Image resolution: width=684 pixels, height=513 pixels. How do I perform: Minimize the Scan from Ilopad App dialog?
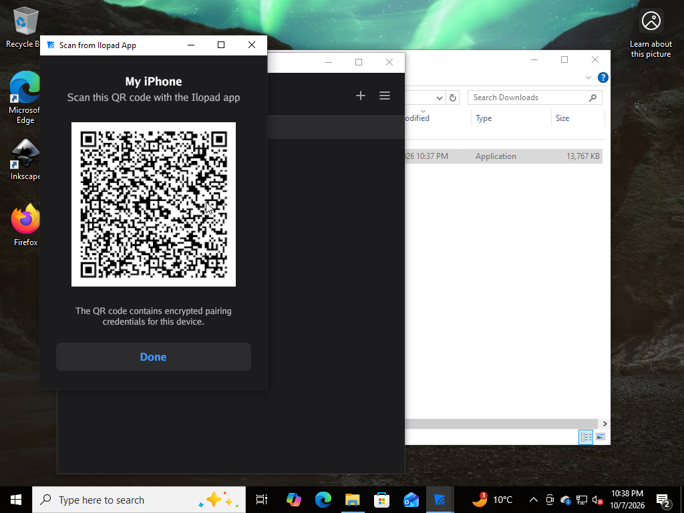(x=190, y=45)
